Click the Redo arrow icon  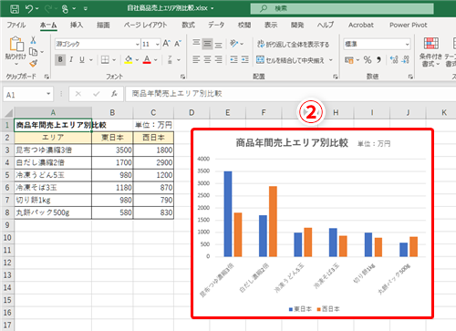pos(48,8)
